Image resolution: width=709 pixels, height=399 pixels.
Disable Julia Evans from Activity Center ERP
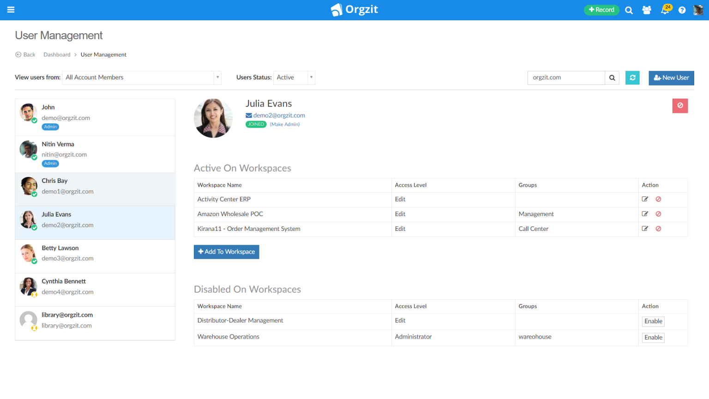pyautogui.click(x=658, y=199)
